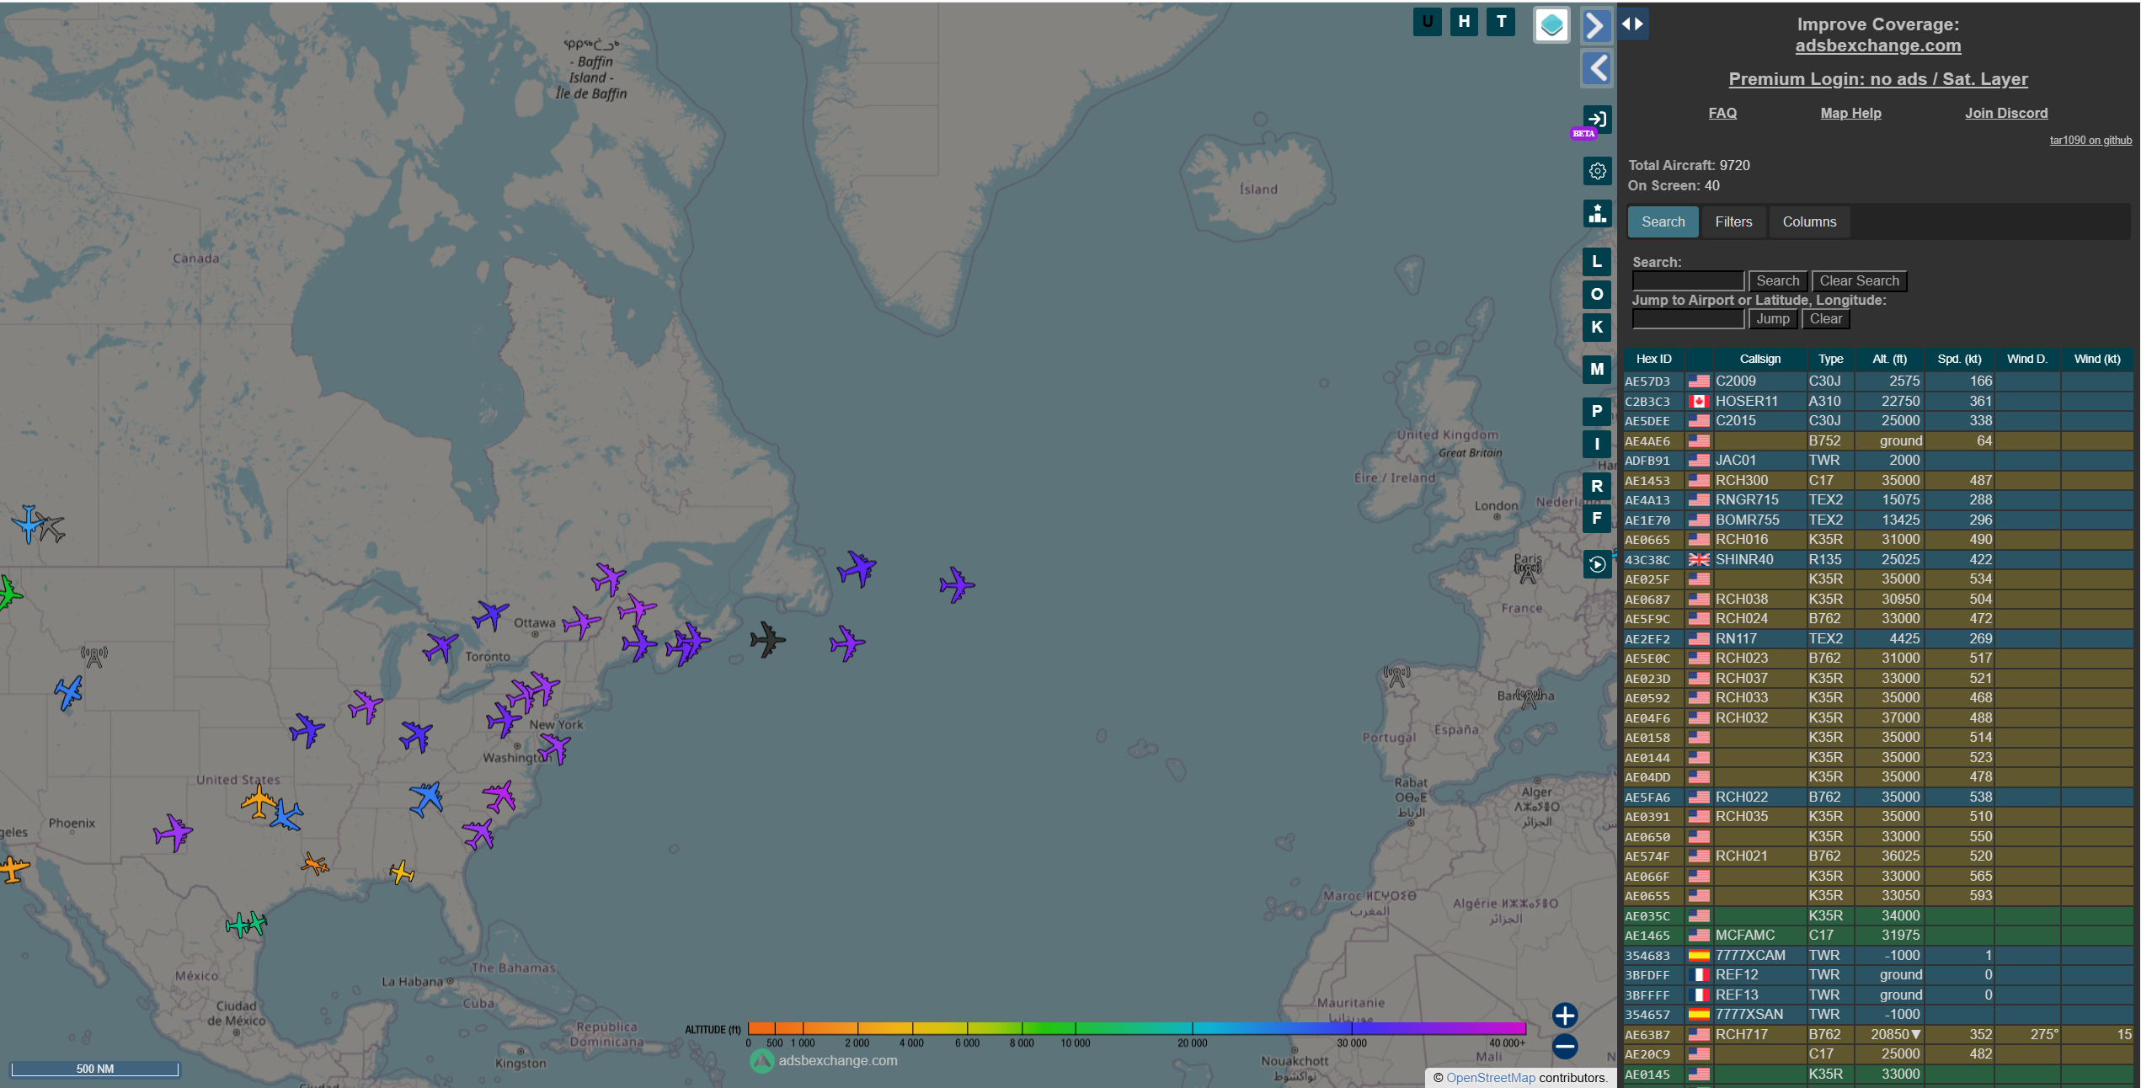Select the yellow aircraft near Florida panhandle
Screen dimensions: 2141x1088
[403, 872]
